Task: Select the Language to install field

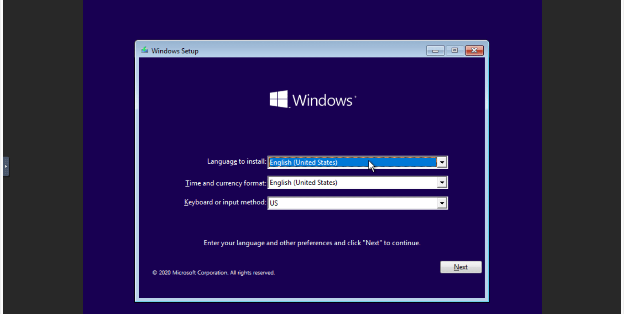Action: [x=357, y=162]
